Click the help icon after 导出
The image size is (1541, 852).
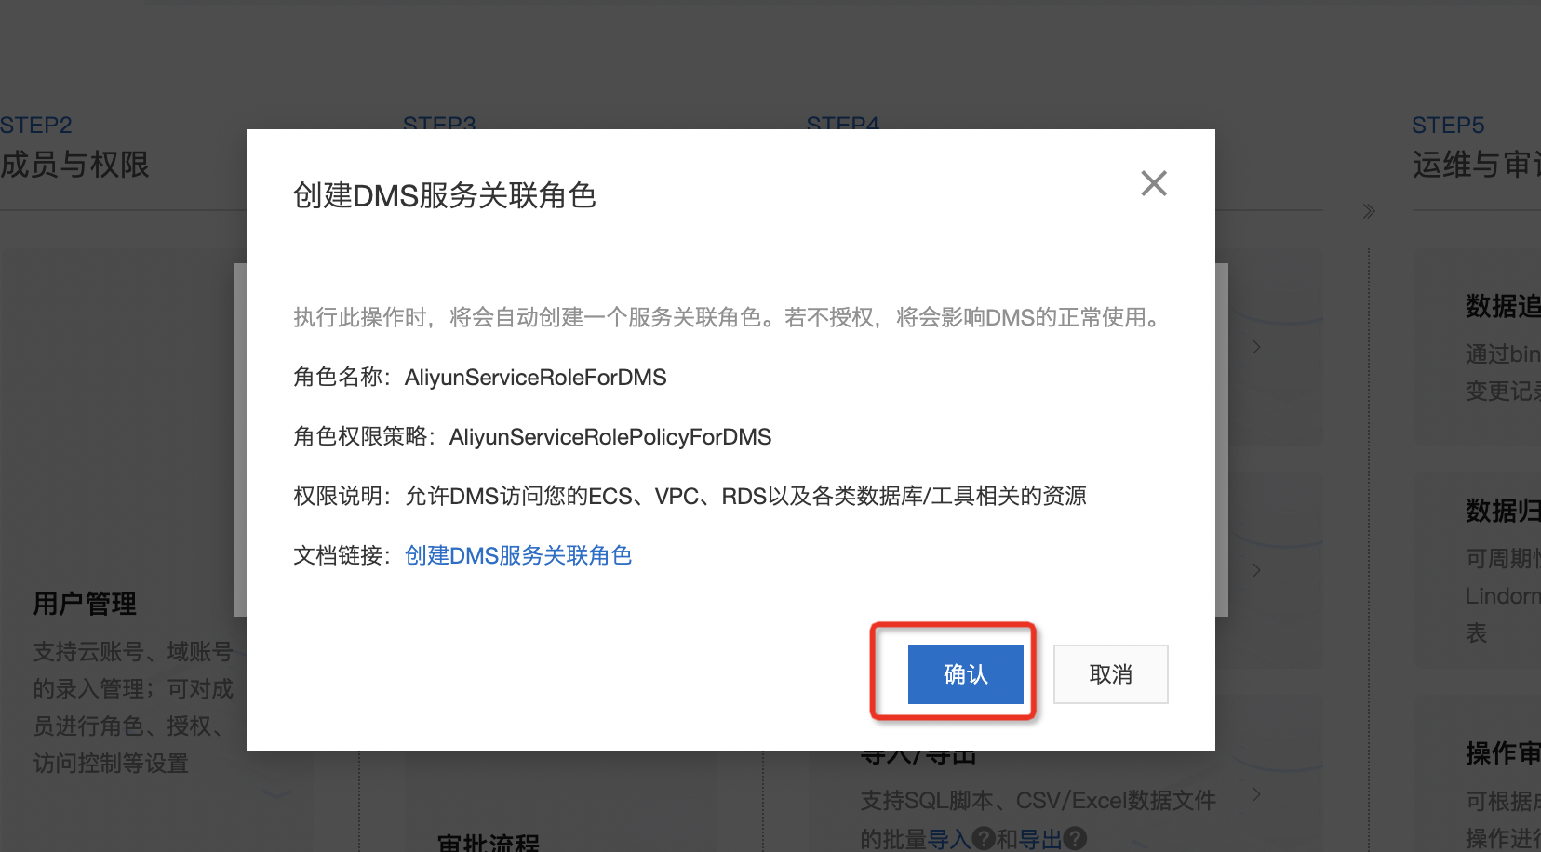[1075, 839]
